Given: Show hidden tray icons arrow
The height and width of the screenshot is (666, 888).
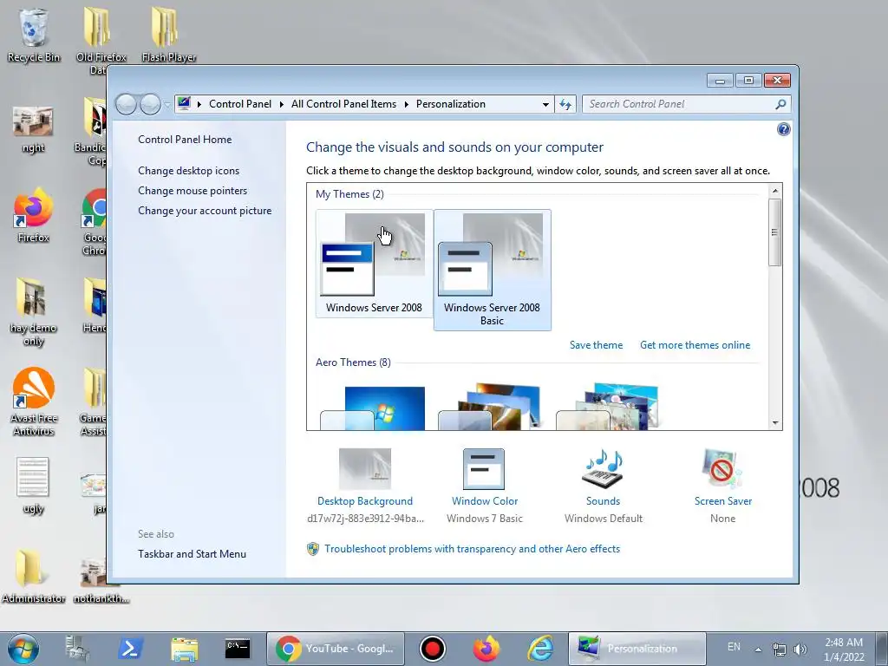Looking at the screenshot, I should [x=758, y=650].
